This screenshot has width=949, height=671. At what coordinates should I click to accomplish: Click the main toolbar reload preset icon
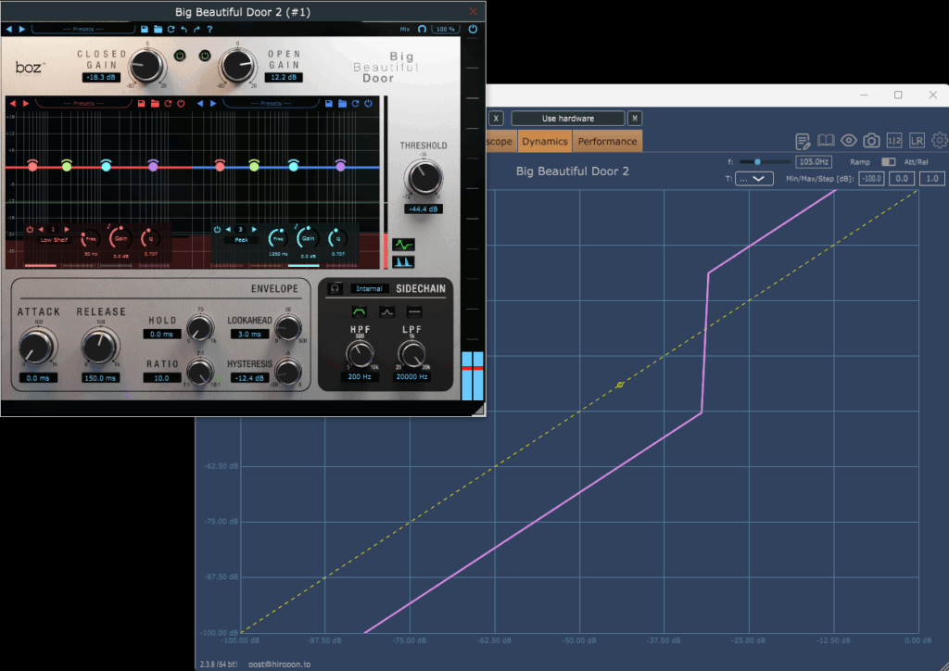tap(171, 29)
